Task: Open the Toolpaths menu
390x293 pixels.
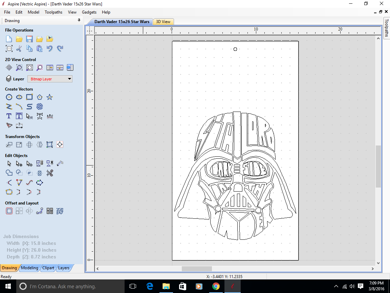Action: pyautogui.click(x=53, y=12)
